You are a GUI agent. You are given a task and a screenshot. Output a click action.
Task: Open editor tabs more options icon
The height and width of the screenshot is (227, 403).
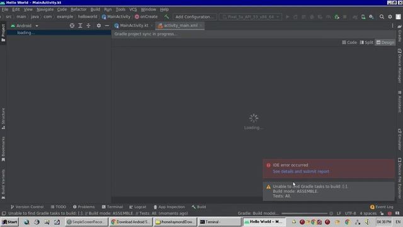(392, 25)
